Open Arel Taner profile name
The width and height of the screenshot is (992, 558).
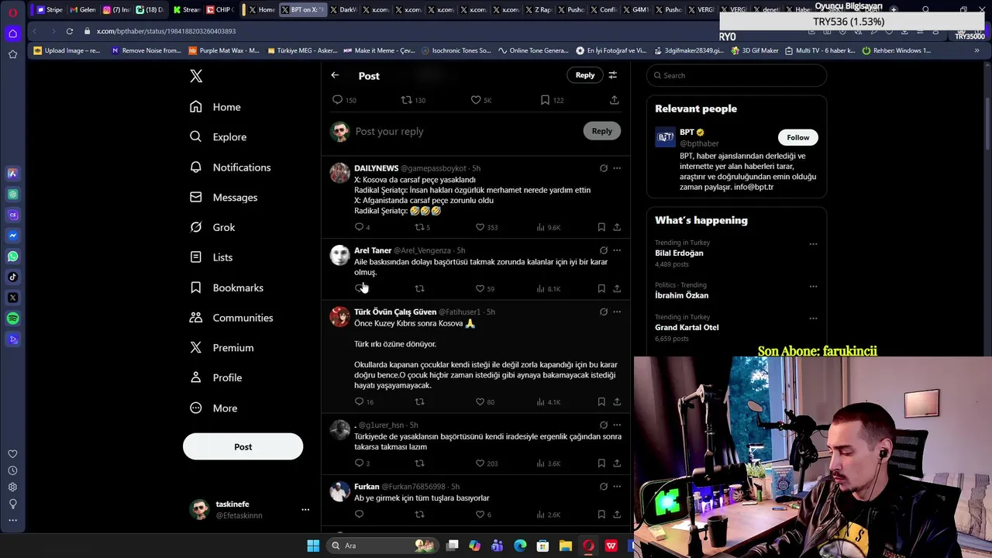tap(373, 250)
